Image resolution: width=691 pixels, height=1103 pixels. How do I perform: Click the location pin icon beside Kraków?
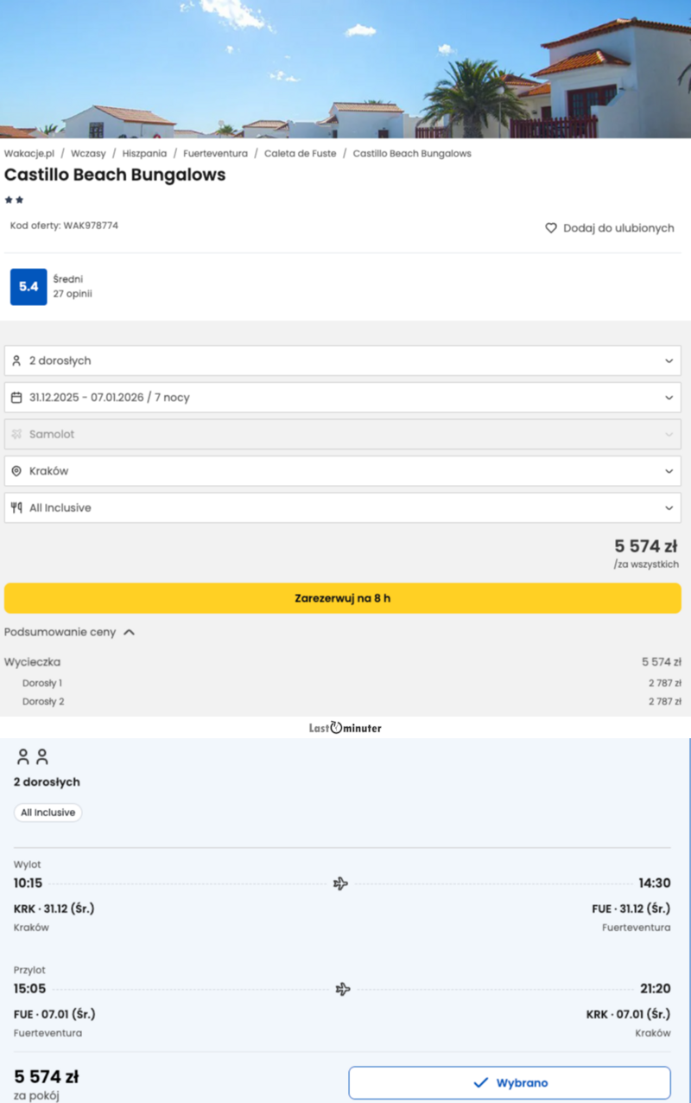click(x=16, y=471)
